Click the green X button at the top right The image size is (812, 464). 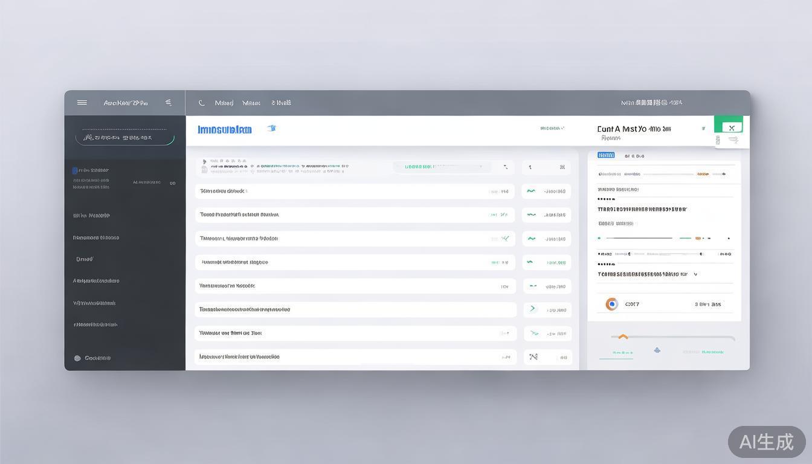[x=731, y=127]
